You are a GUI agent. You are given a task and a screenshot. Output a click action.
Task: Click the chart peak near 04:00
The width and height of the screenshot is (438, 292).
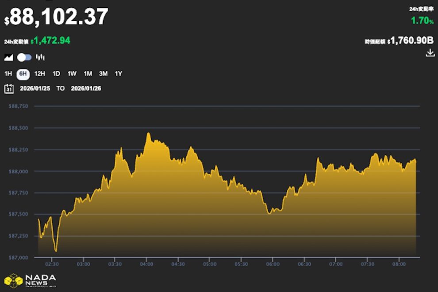pyautogui.click(x=149, y=133)
